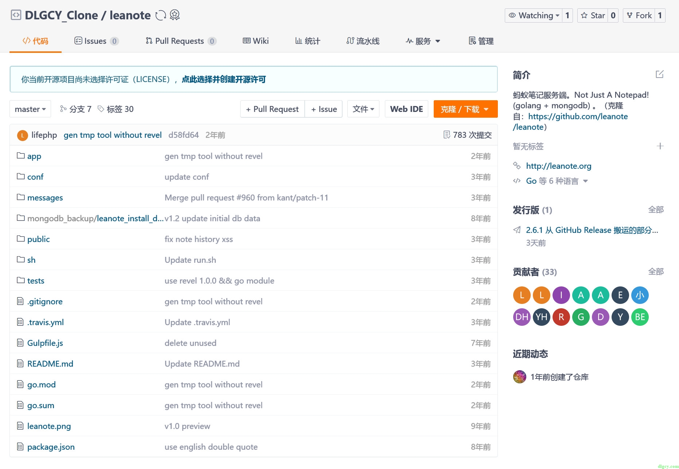This screenshot has width=679, height=469.
Task: Click the Fork count number 1
Action: tap(660, 15)
